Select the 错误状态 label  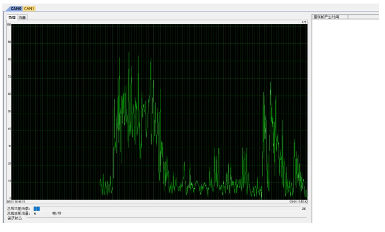14,218
